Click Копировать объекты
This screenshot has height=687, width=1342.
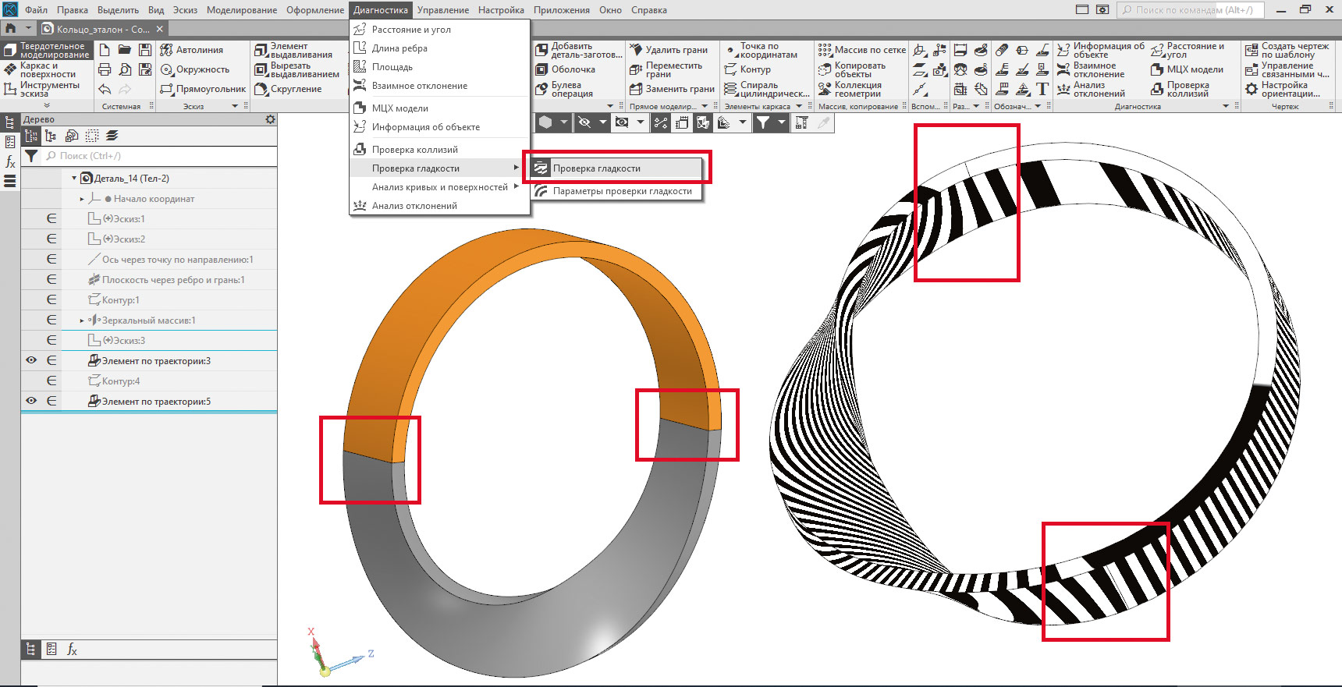click(851, 69)
